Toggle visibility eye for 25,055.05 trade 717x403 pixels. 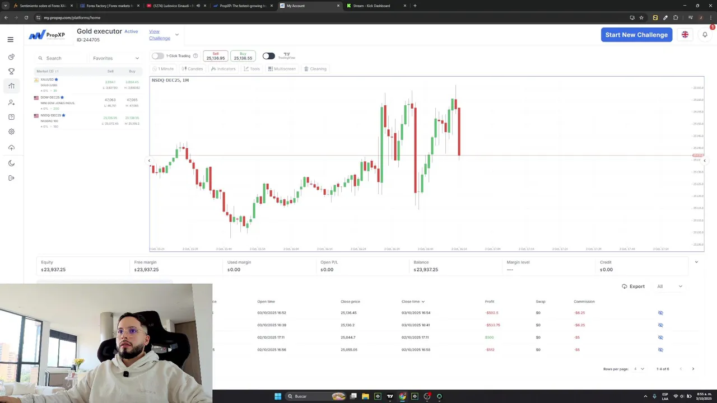tap(660, 350)
